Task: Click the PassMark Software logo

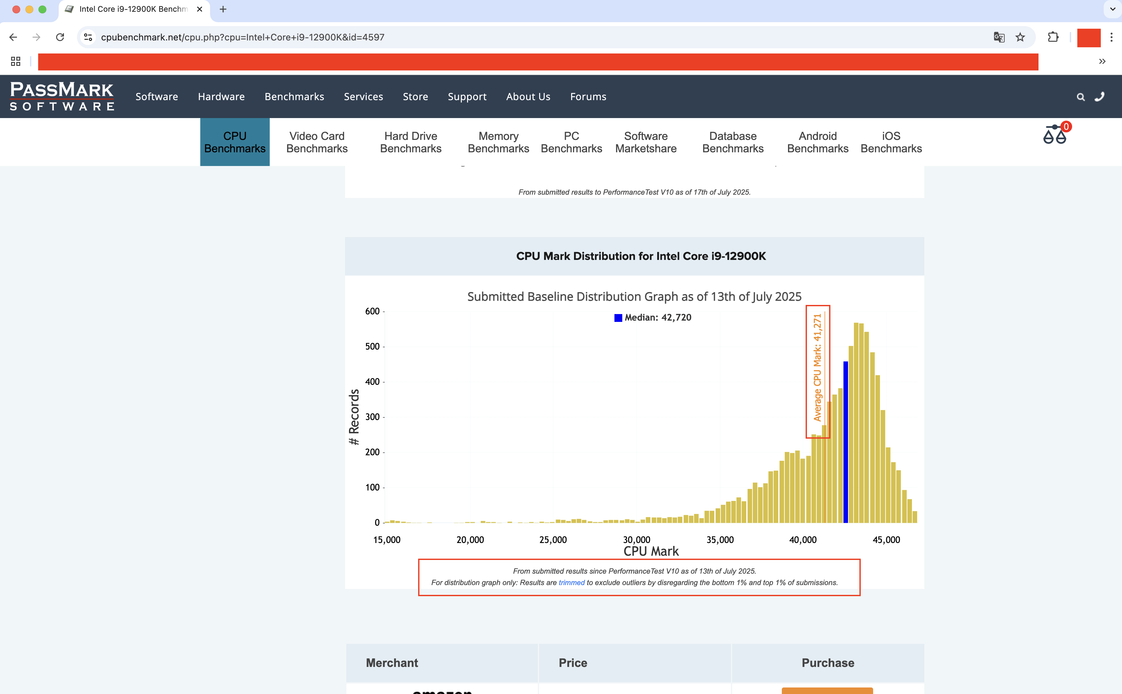Action: coord(62,97)
